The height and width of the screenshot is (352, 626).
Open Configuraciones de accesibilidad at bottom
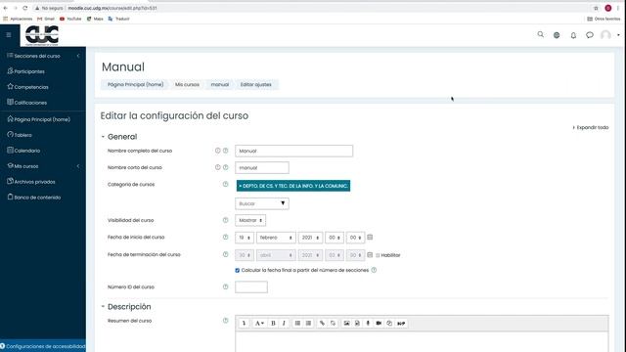pyautogui.click(x=43, y=346)
